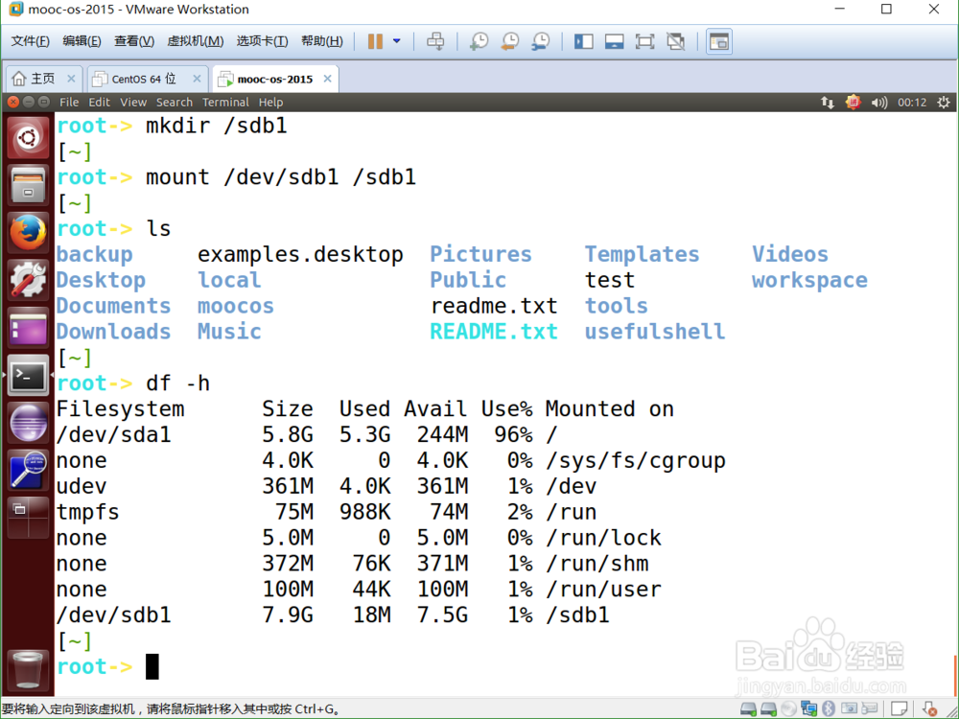Open the 选项卡(T) menu
The height and width of the screenshot is (719, 959).
coord(263,41)
